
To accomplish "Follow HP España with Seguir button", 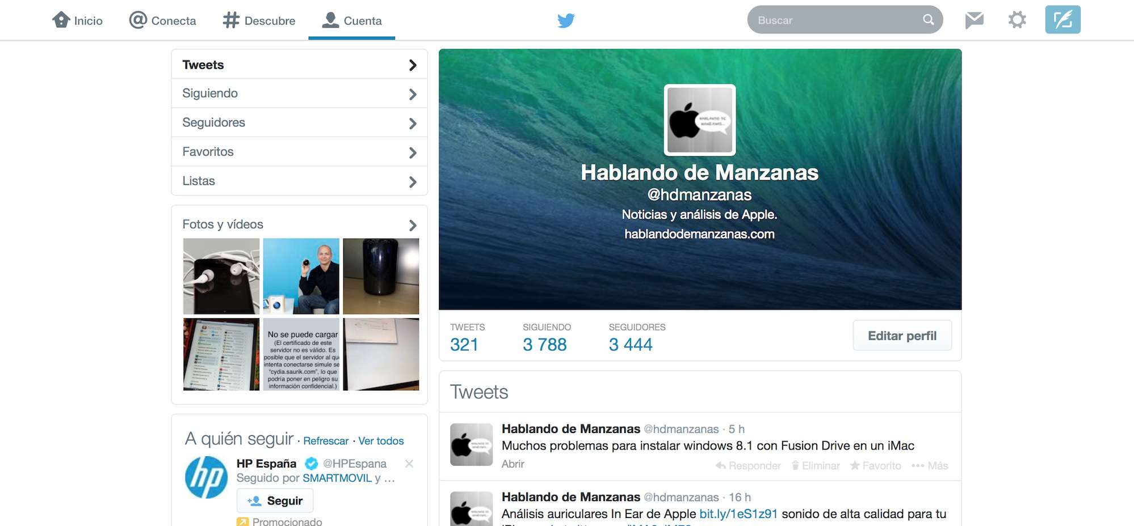I will click(275, 501).
